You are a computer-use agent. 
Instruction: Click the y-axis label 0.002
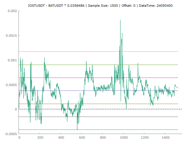[12, 11]
